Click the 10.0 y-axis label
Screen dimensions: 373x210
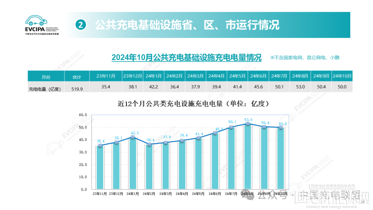pyautogui.click(x=83, y=177)
